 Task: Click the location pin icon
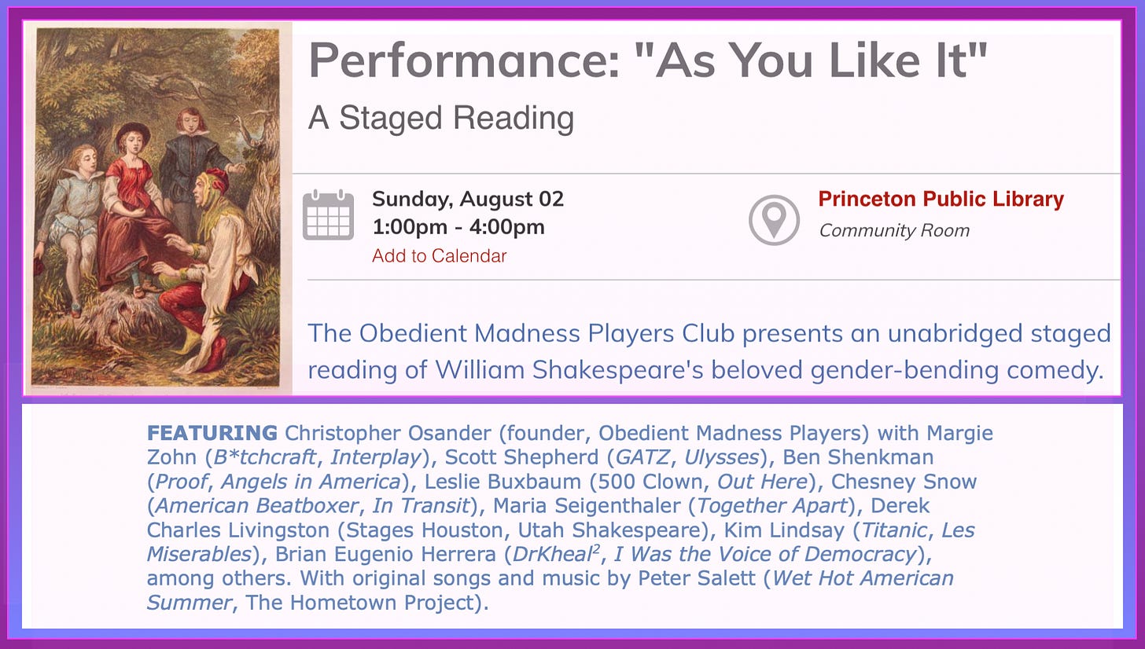click(x=773, y=220)
